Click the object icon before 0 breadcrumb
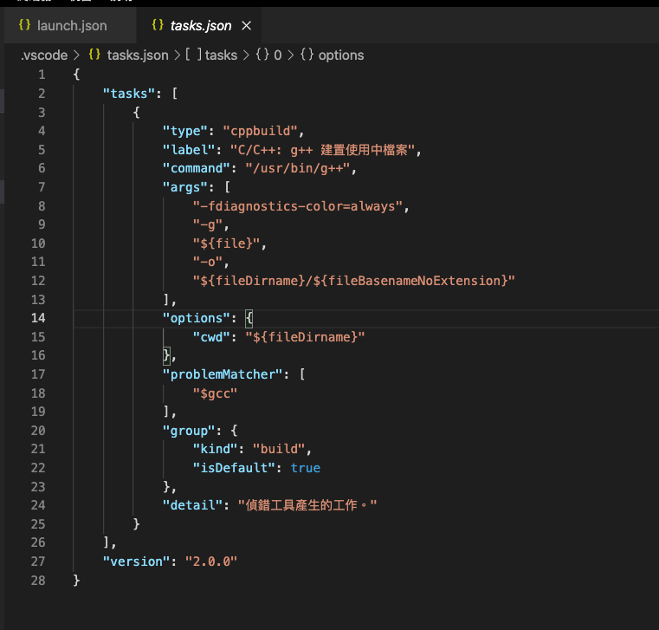 [x=262, y=55]
